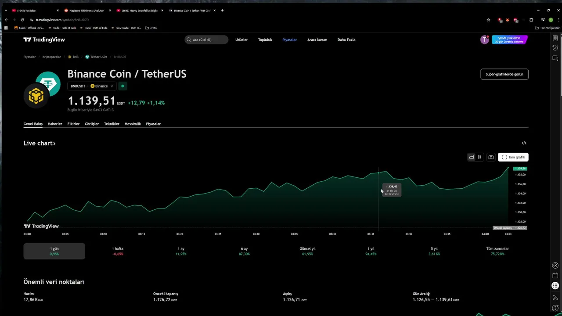The width and height of the screenshot is (562, 316).
Task: Open the Piyasalar tab below price
Action: tap(153, 124)
